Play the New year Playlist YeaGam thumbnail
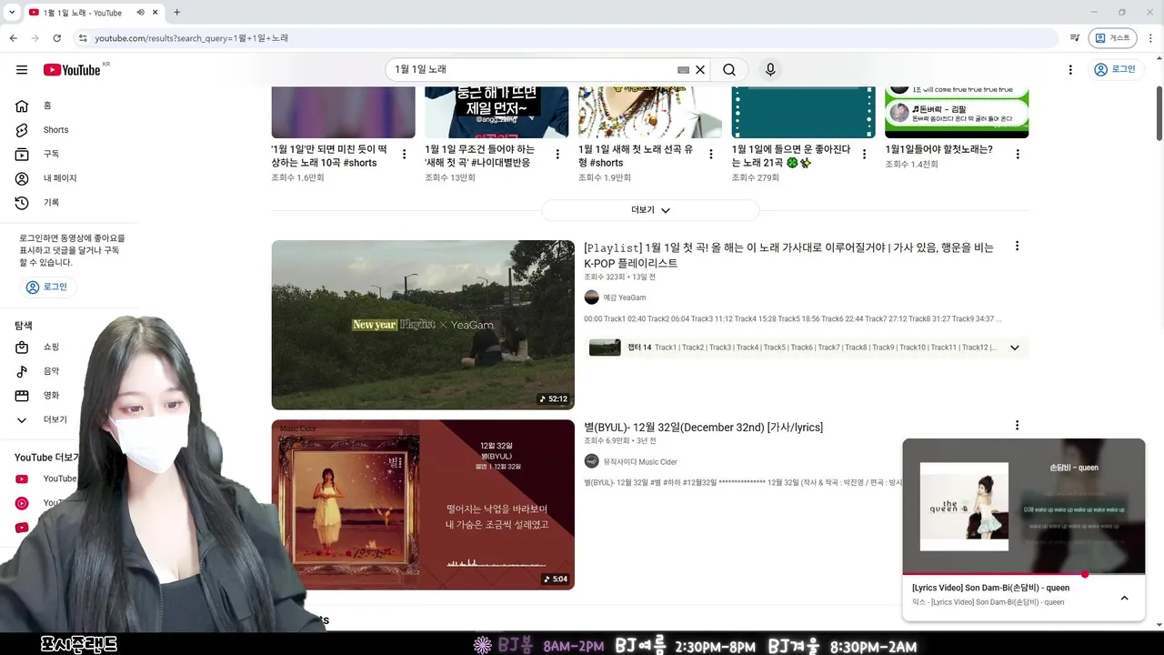Image resolution: width=1164 pixels, height=655 pixels. [x=423, y=325]
